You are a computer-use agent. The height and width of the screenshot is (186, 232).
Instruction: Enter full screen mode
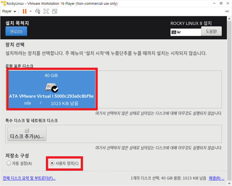point(46,11)
